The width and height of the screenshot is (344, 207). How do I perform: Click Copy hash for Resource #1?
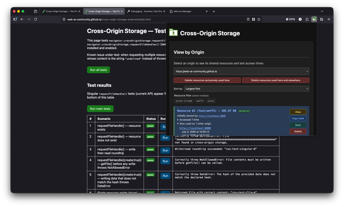[x=298, y=119]
